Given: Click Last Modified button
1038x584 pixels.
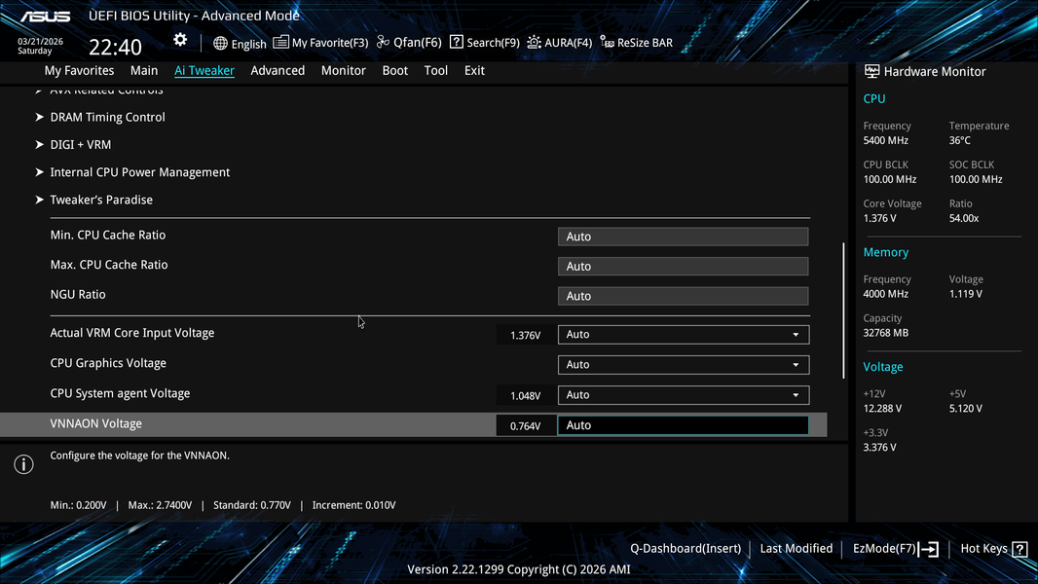Looking at the screenshot, I should point(797,549).
